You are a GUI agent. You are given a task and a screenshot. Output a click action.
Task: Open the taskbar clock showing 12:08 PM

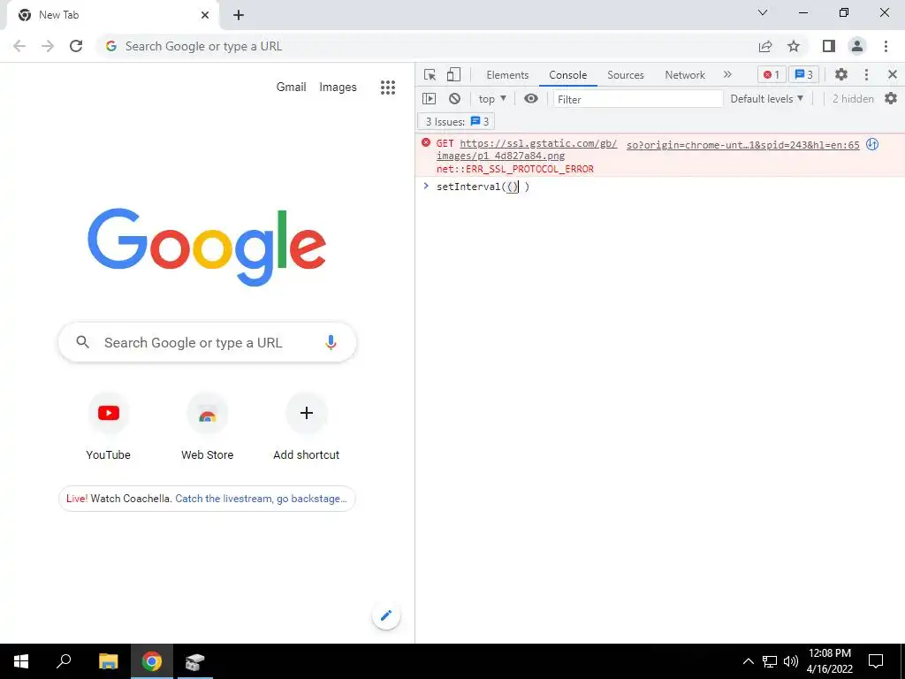pyautogui.click(x=829, y=661)
